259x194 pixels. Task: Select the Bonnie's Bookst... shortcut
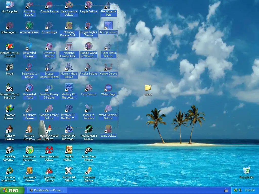pos(29,129)
